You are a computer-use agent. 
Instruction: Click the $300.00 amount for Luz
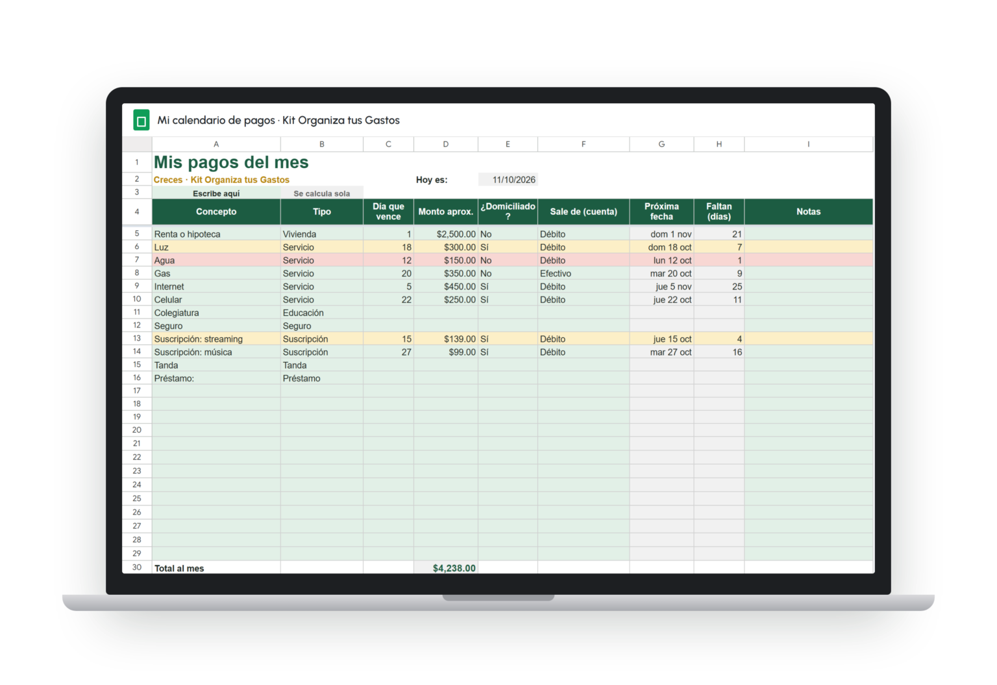click(446, 247)
